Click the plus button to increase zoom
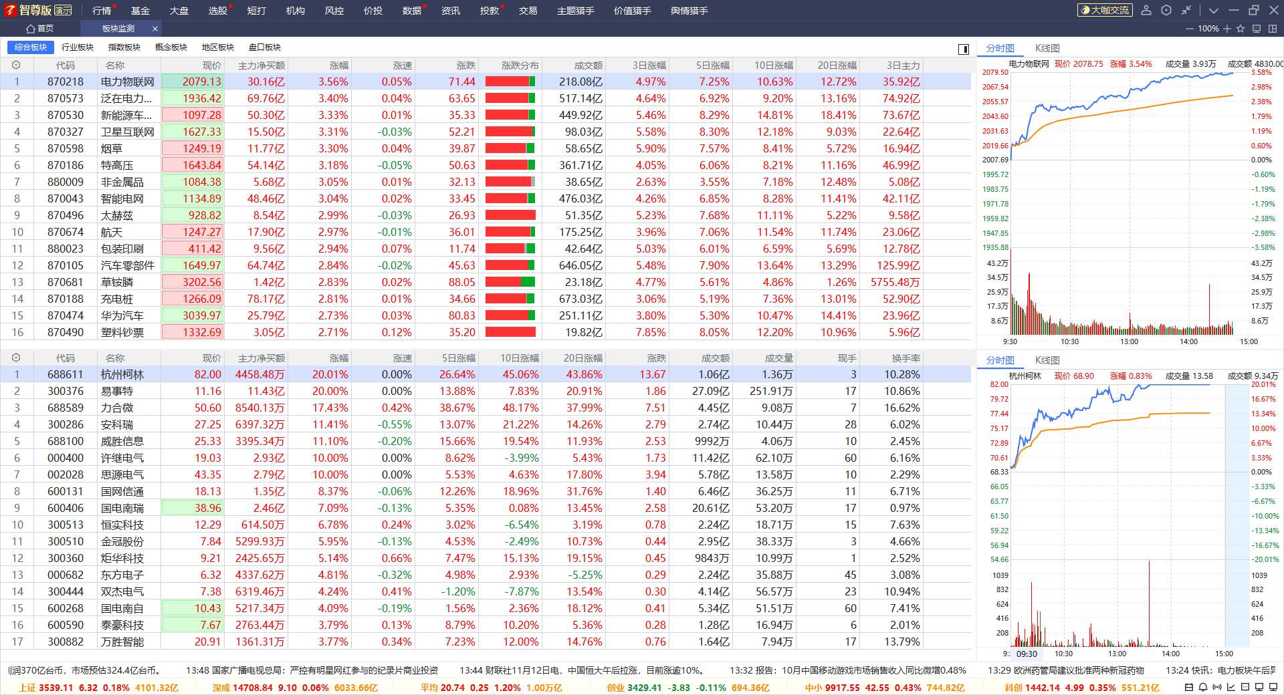 1227,29
